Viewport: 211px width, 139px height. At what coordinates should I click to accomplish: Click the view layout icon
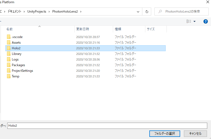pyautogui.click(x=189, y=21)
